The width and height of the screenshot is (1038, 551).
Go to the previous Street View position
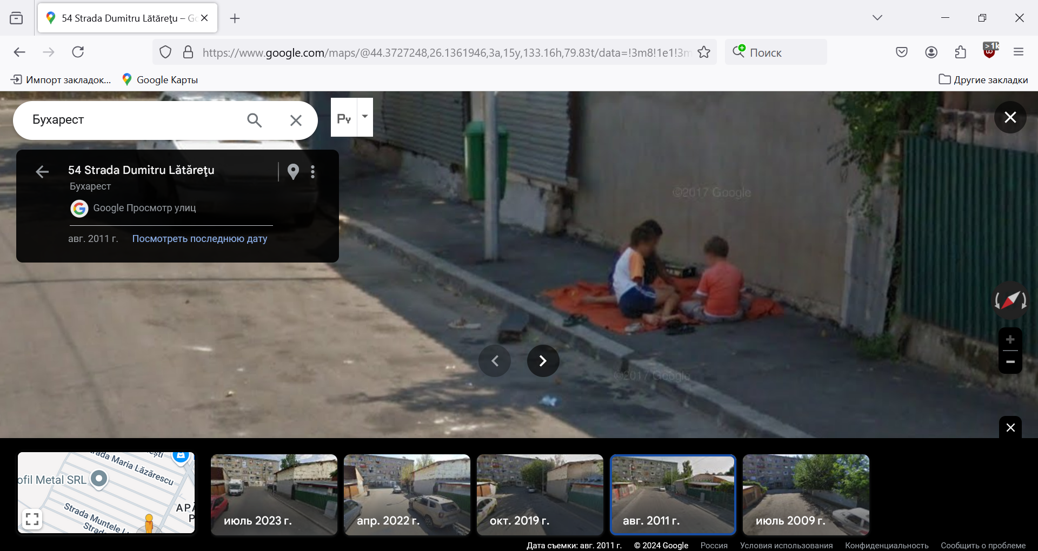point(495,361)
